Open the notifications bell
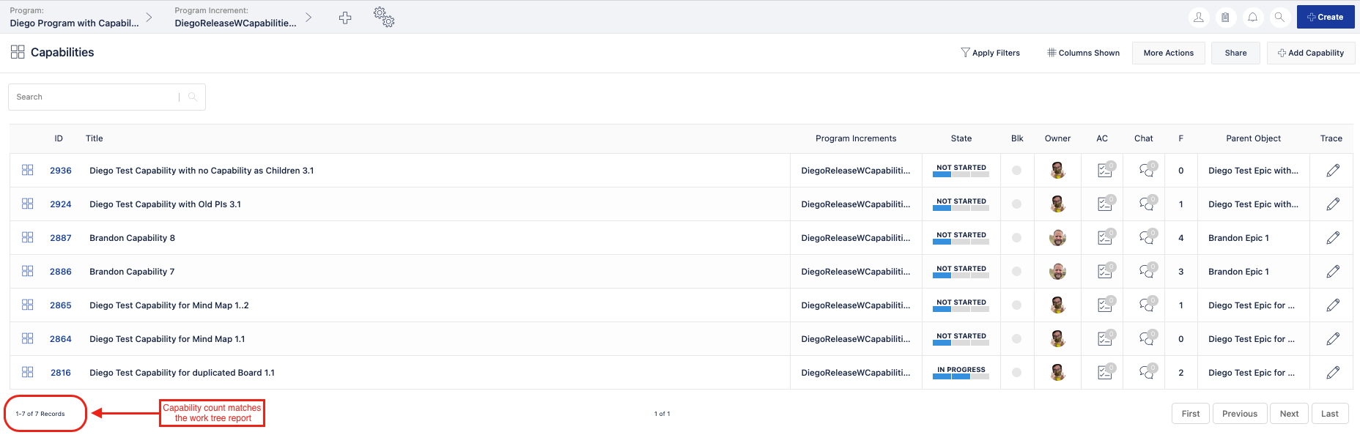The width and height of the screenshot is (1360, 435). [1253, 17]
